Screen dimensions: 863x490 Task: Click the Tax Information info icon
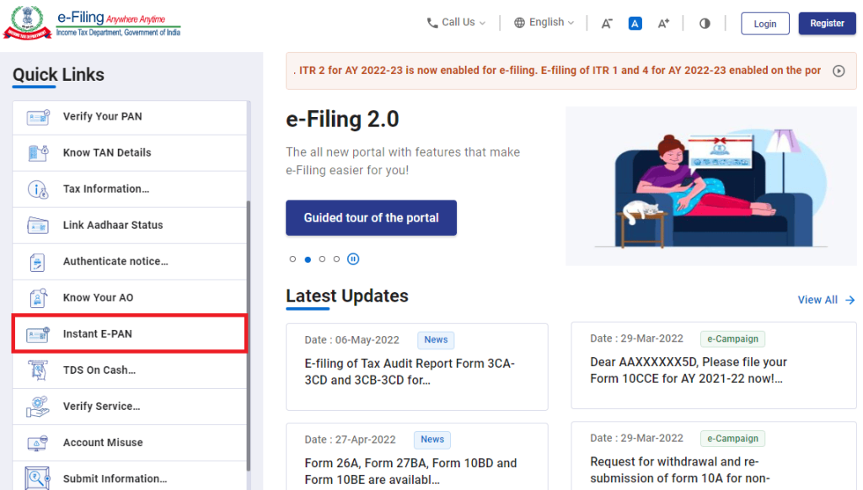pos(38,189)
